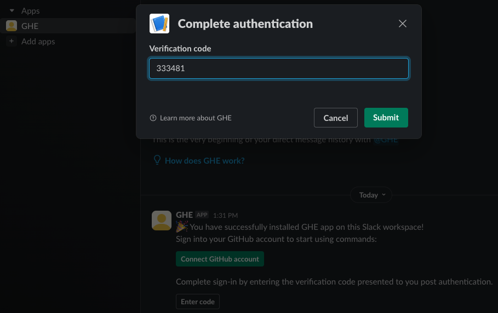Click the 1:31 PM message timestamp
Viewport: 498px width, 313px height.
(225, 216)
